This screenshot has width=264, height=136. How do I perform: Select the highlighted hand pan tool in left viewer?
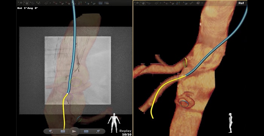pos(26,3)
